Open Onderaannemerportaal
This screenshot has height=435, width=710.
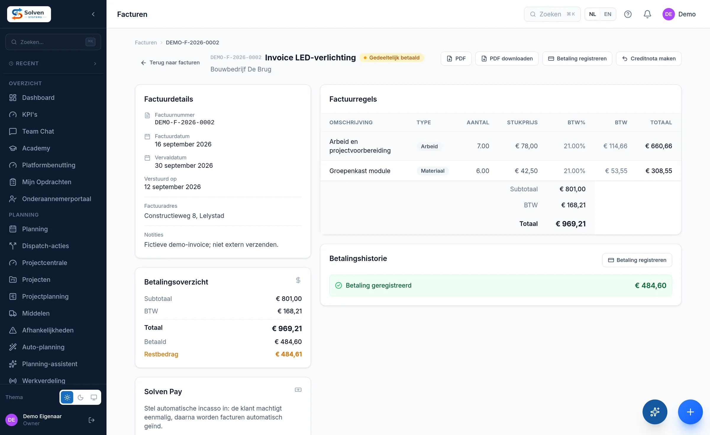pyautogui.click(x=53, y=199)
